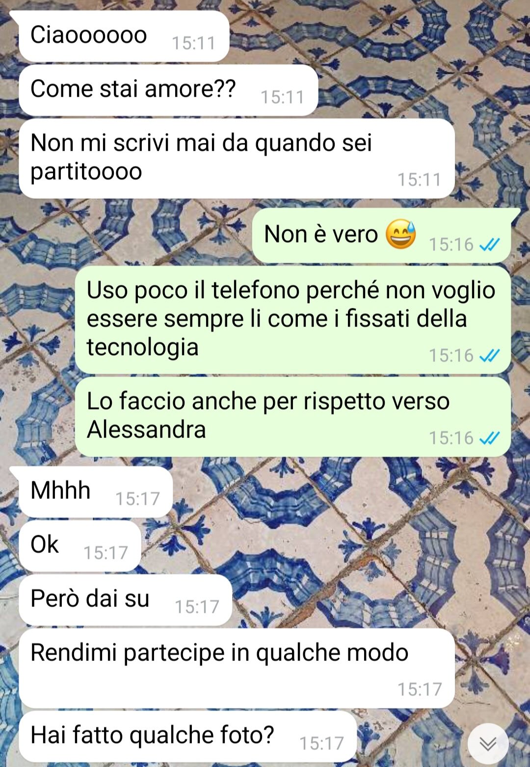Screen dimensions: 530x767
Task: Tap the 'Però dai su' message
Action: coord(125,600)
